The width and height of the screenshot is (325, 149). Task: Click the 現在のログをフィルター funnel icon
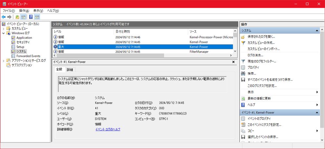[243, 61]
